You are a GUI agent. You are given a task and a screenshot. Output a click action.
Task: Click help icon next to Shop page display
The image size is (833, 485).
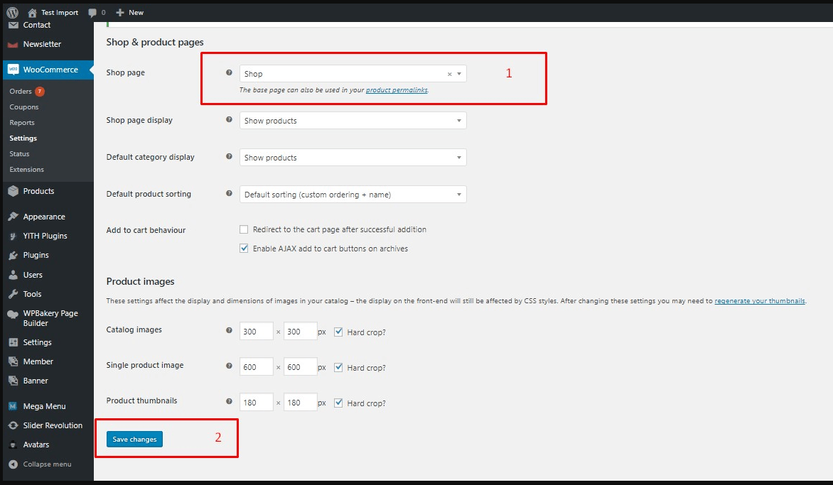tap(229, 120)
